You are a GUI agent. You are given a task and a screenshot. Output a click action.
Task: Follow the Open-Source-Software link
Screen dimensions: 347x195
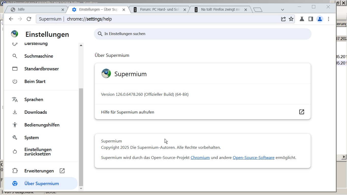[254, 158]
